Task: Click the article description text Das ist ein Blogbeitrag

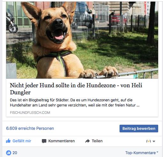Action: coord(74,103)
